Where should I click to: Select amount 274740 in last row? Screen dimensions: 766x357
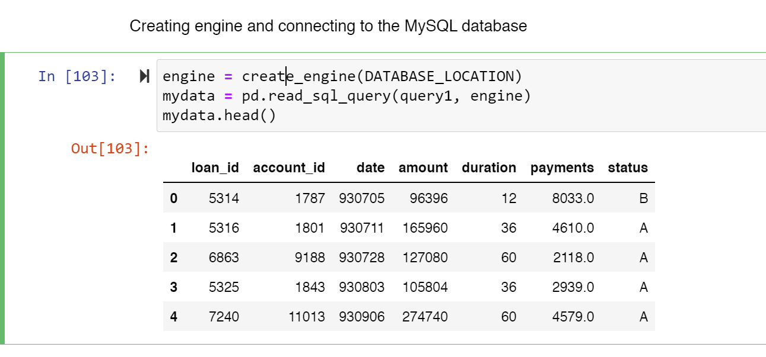pos(423,317)
